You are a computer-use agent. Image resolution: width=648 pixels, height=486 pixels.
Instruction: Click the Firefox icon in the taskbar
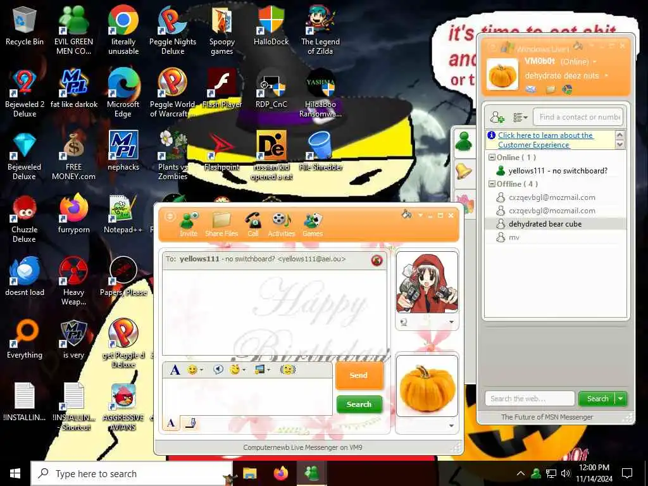281,473
